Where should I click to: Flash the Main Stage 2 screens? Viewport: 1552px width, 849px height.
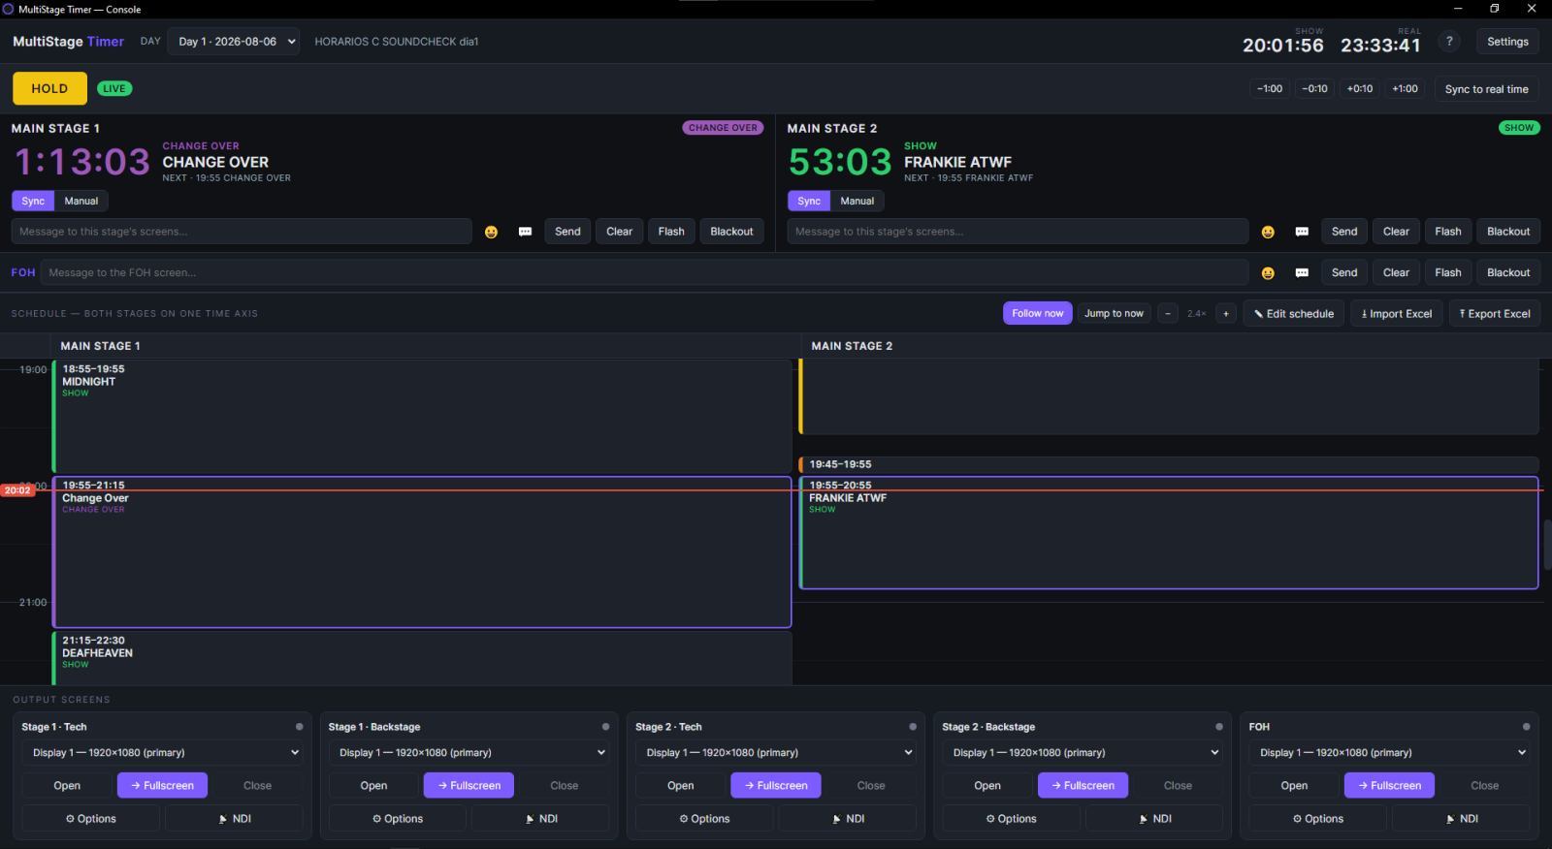tap(1448, 232)
